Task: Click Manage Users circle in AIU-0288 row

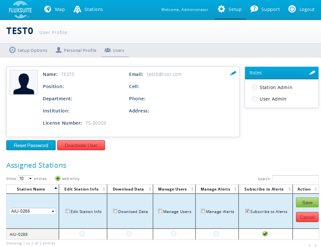Action: 173,234
